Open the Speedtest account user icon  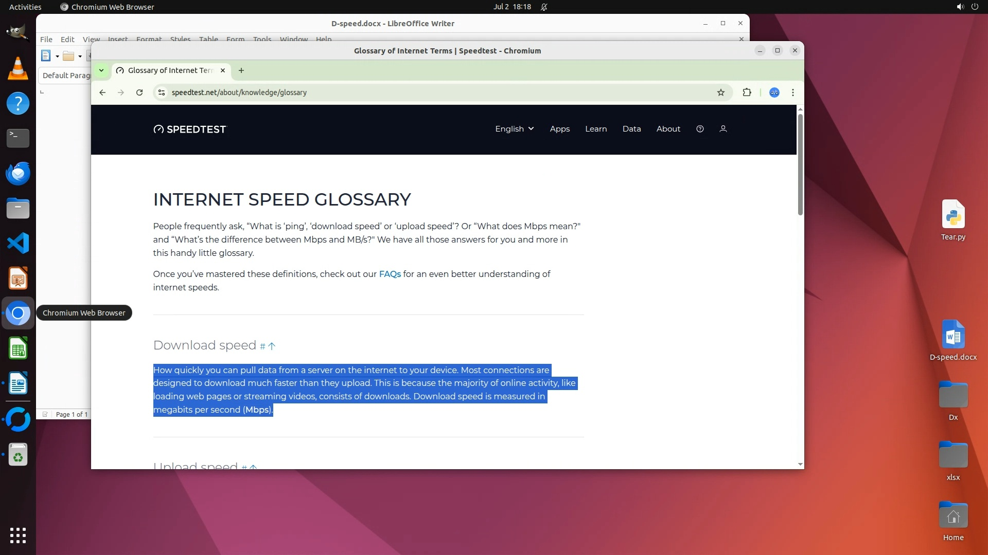point(723,129)
